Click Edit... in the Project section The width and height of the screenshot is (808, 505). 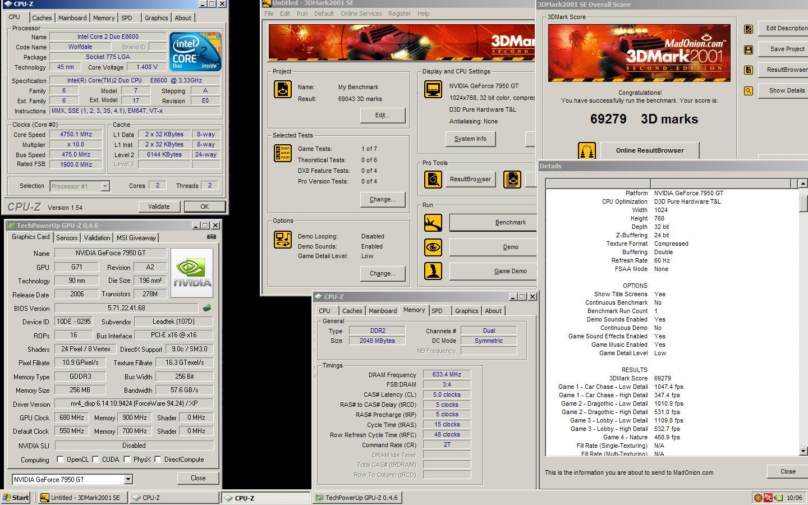point(382,115)
